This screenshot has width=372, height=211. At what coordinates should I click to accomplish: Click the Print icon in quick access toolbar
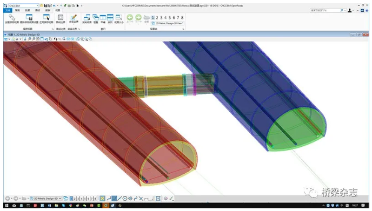pyautogui.click(x=69, y=5)
